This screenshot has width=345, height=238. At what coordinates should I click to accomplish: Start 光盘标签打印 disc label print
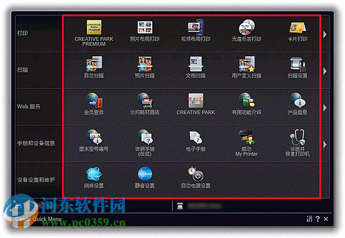click(247, 28)
